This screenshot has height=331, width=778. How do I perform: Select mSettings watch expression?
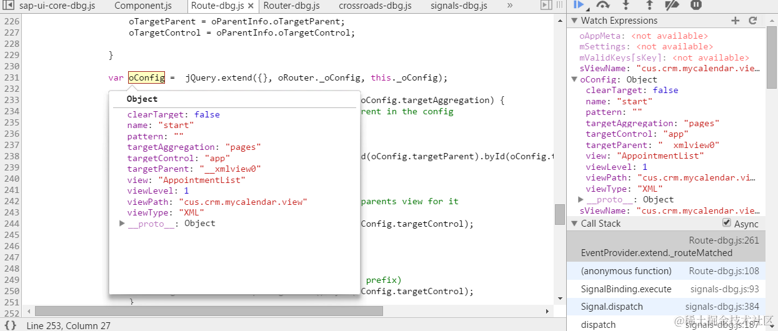(646, 46)
